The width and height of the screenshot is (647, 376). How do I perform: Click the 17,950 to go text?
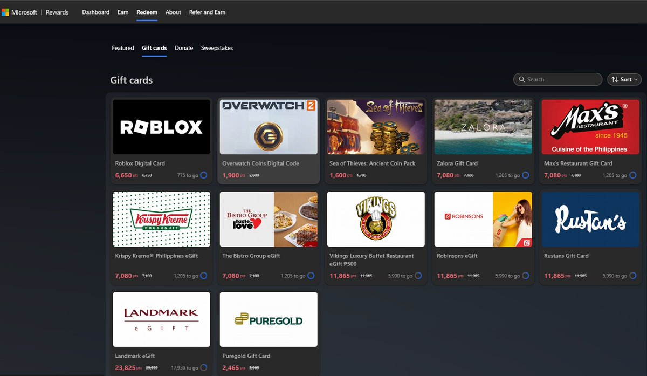[184, 368]
